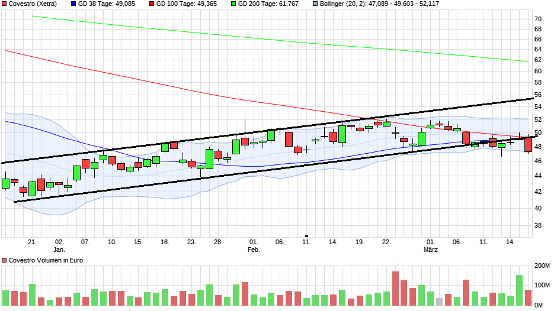The image size is (557, 311).
Task: Select the 'GD 200 Tage: 61,767' legend text
Action: pyautogui.click(x=268, y=4)
